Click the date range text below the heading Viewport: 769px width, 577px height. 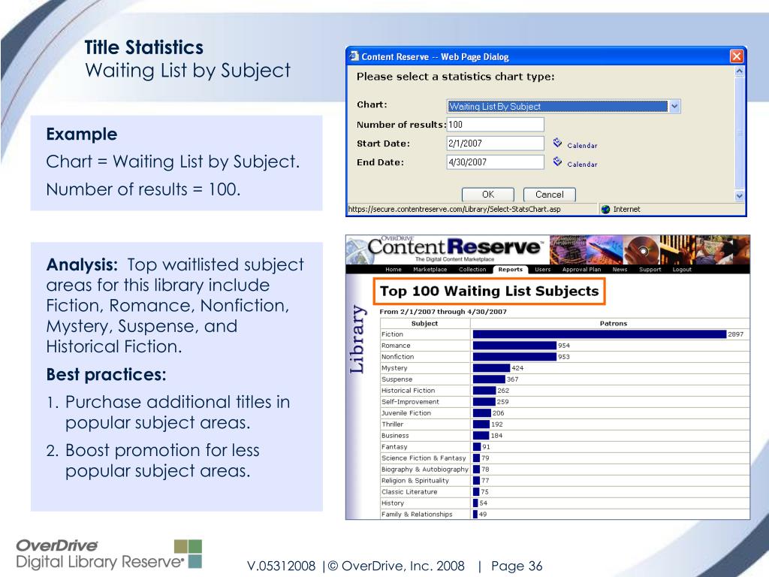443,312
